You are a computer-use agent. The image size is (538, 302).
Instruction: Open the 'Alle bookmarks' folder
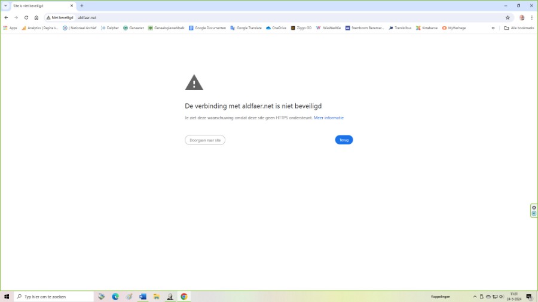pyautogui.click(x=519, y=28)
